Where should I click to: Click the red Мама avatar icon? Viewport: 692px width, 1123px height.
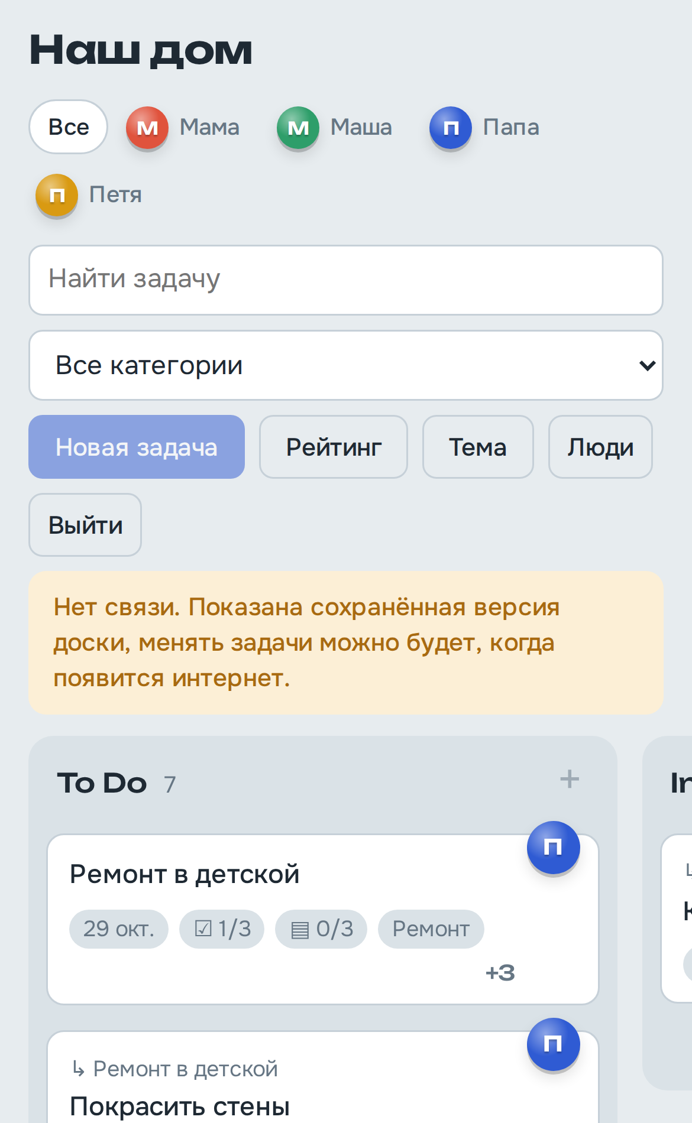click(x=147, y=128)
